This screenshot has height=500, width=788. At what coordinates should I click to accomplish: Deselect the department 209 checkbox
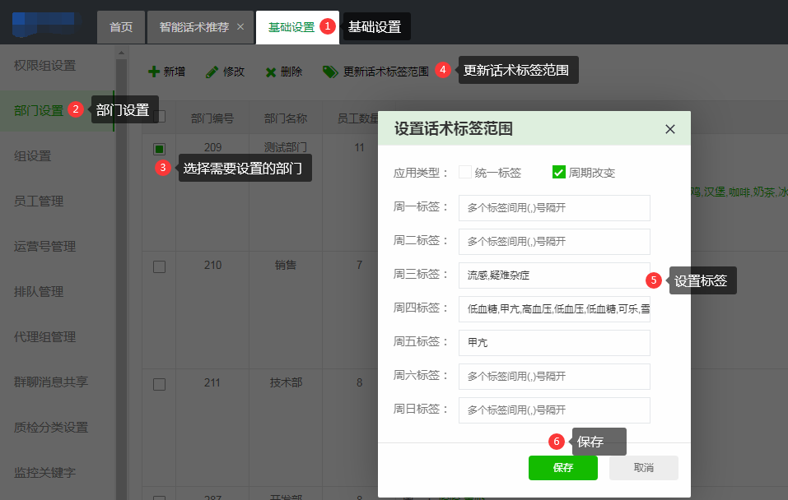tap(160, 149)
